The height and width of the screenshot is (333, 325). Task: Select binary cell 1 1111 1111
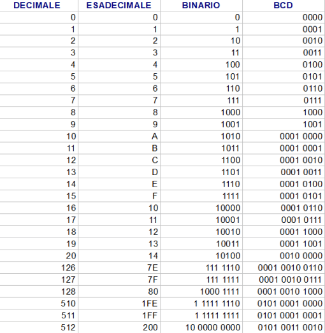pos(201,315)
